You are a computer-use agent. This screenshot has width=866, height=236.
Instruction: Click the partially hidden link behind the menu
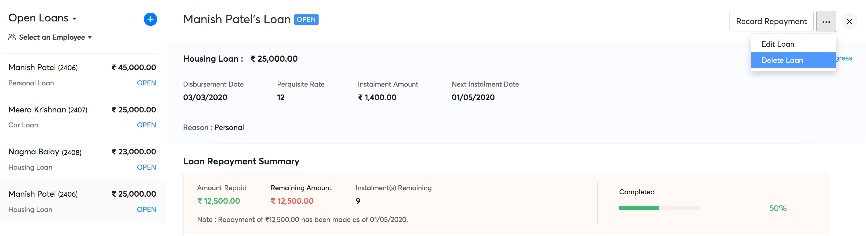pos(844,58)
